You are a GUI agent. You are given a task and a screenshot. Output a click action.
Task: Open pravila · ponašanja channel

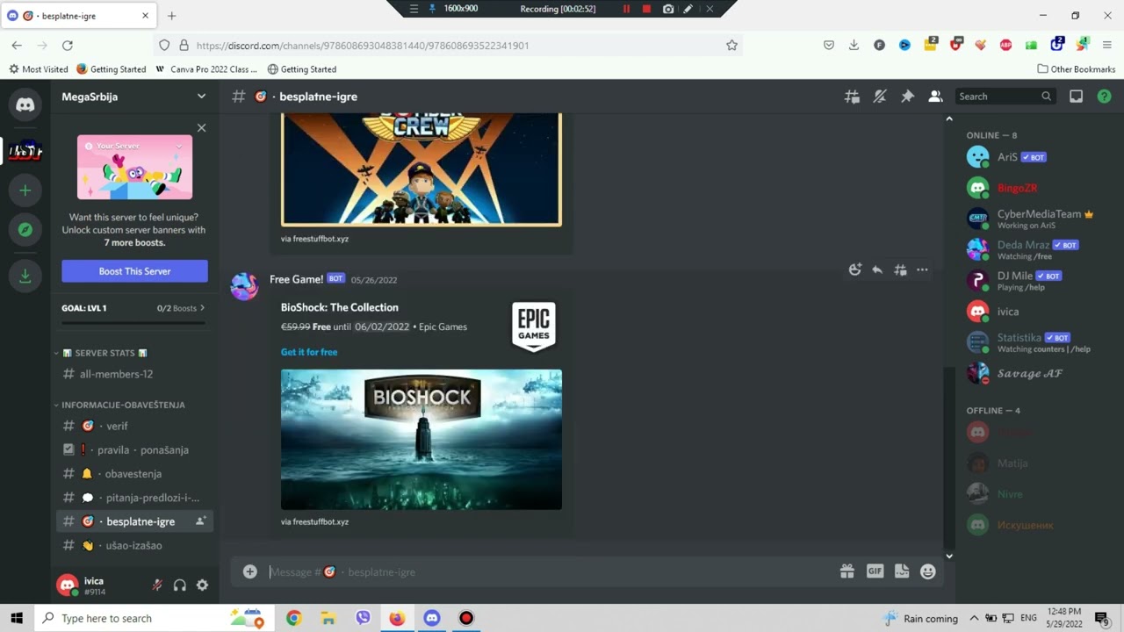click(x=134, y=449)
